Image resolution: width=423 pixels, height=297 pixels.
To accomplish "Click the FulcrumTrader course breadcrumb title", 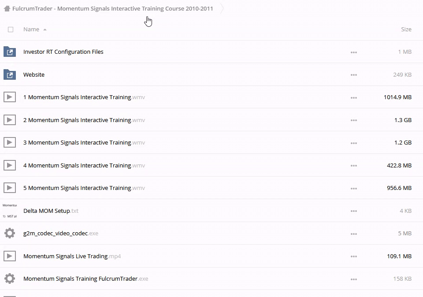I will [112, 8].
